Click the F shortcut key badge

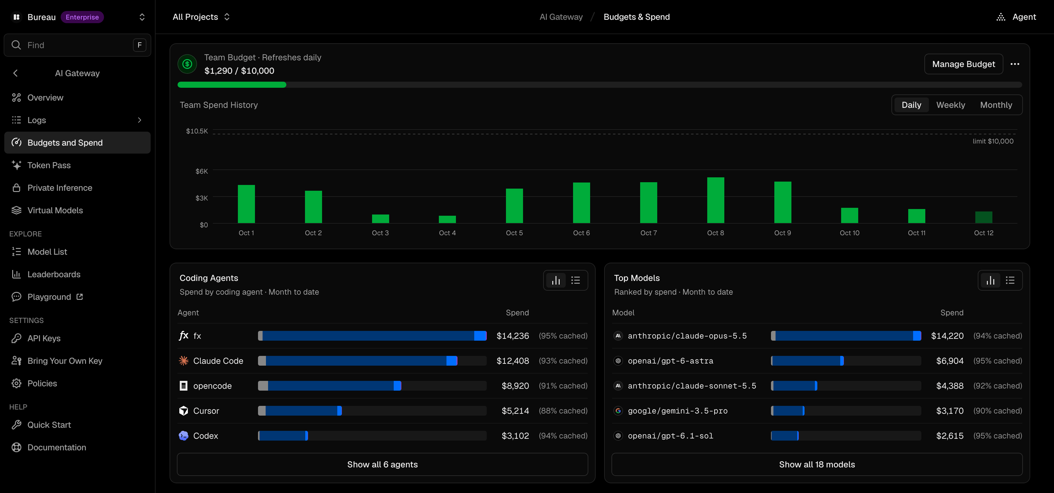(x=139, y=45)
